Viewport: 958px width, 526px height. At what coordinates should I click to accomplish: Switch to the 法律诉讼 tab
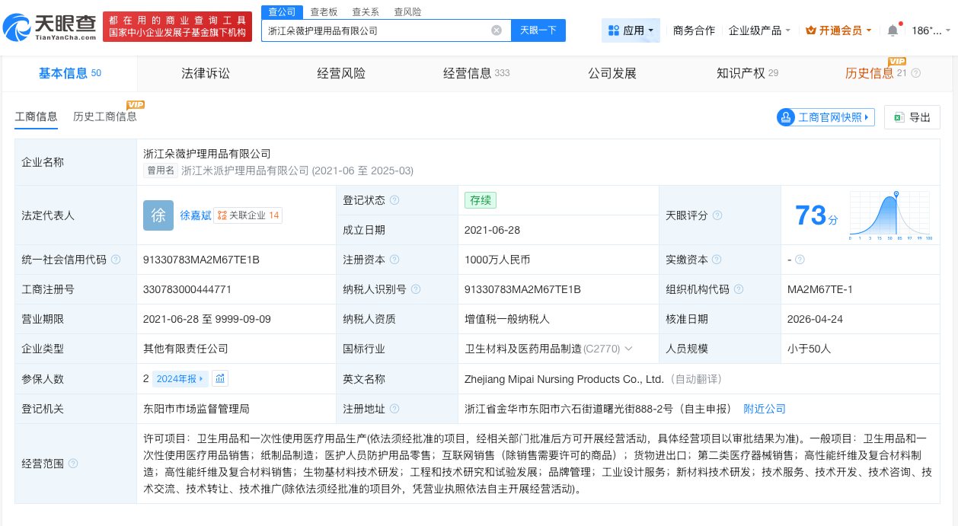tap(206, 73)
